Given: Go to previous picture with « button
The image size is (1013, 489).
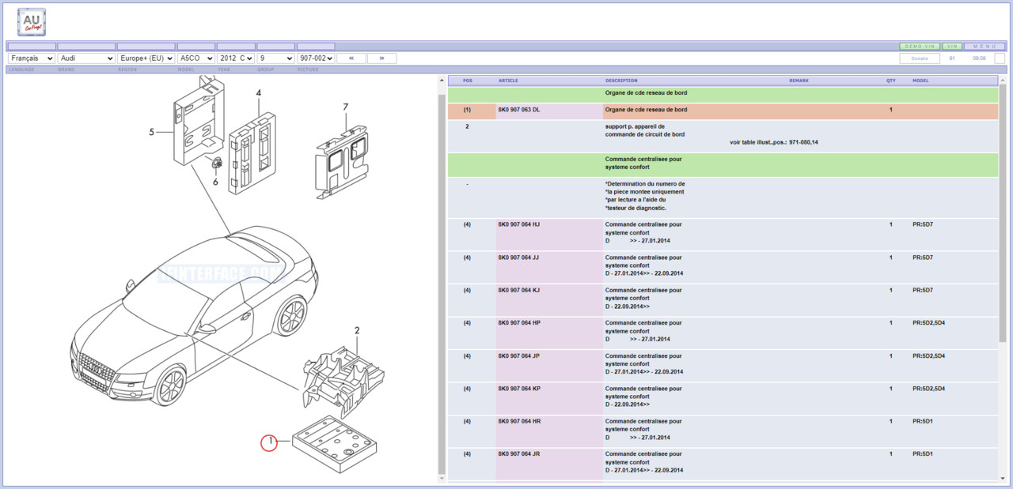Looking at the screenshot, I should pyautogui.click(x=351, y=58).
